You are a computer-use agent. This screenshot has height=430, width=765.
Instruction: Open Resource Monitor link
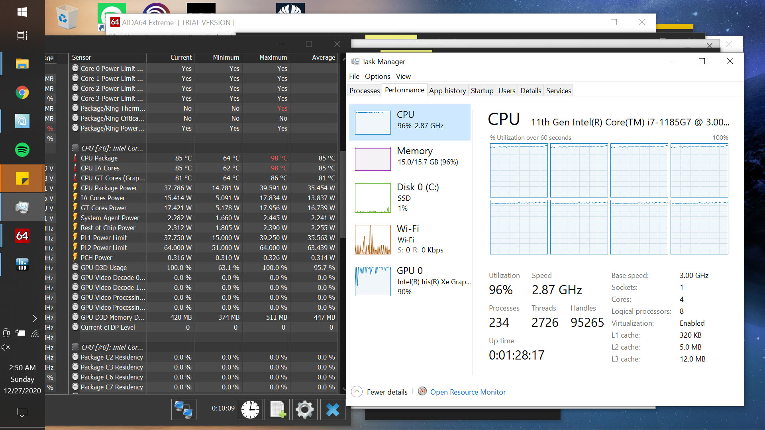468,392
